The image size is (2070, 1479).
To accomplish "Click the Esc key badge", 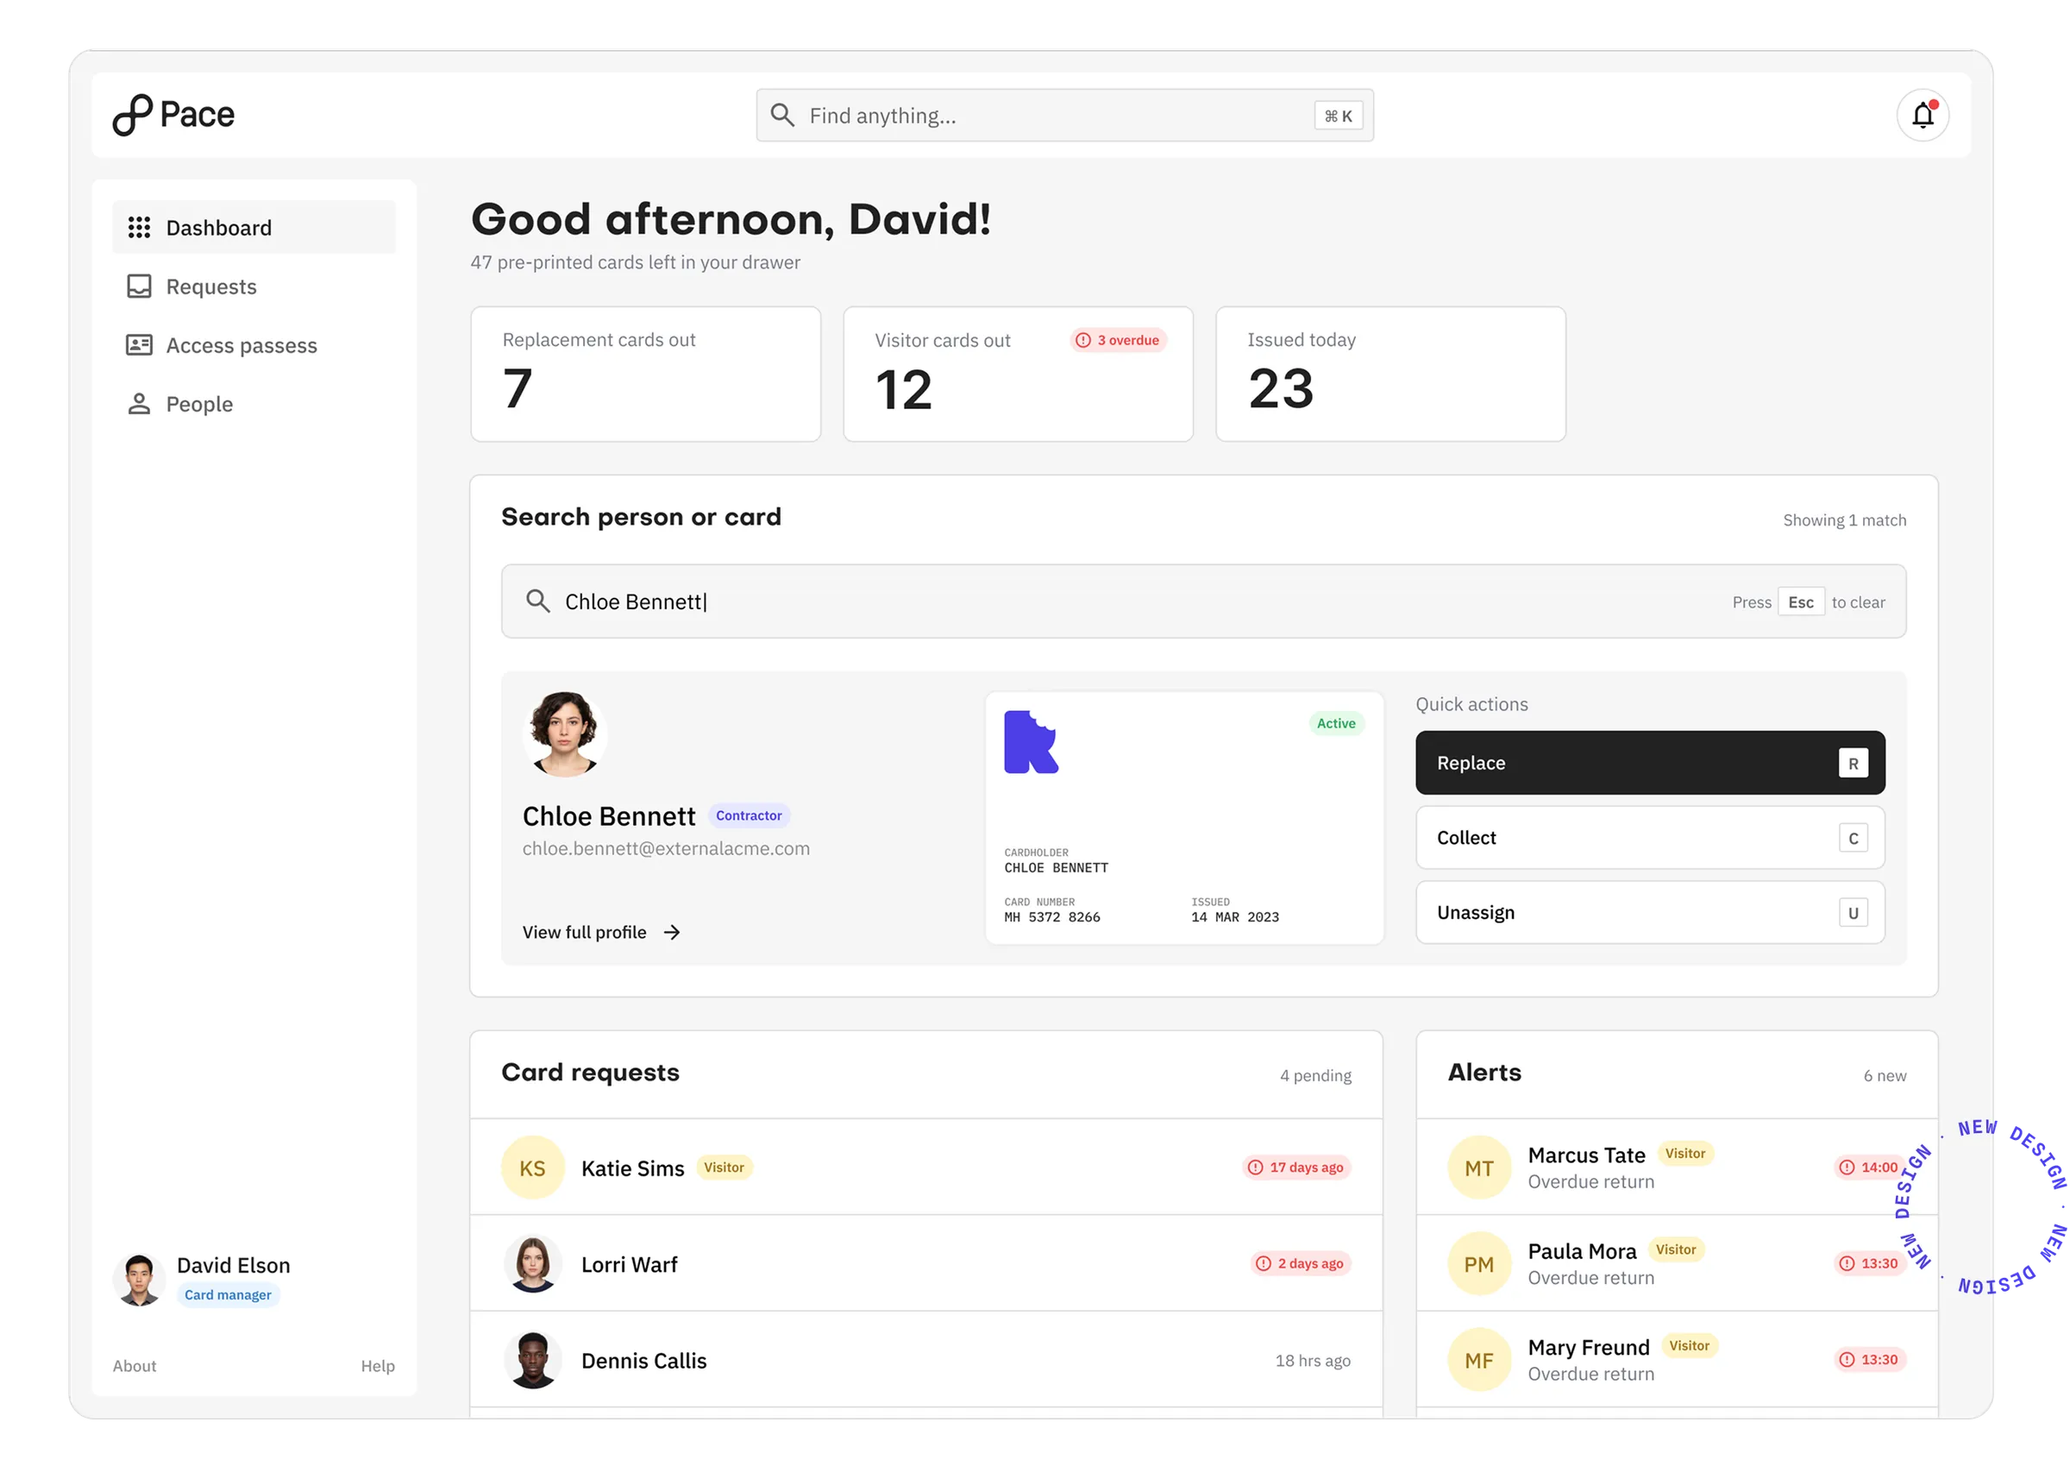I will (1800, 602).
